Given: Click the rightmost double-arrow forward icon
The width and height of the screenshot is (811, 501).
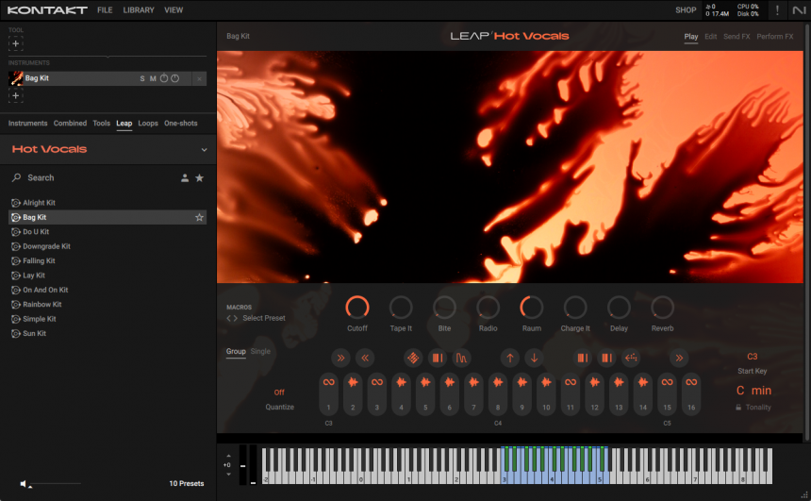Looking at the screenshot, I should click(x=679, y=358).
